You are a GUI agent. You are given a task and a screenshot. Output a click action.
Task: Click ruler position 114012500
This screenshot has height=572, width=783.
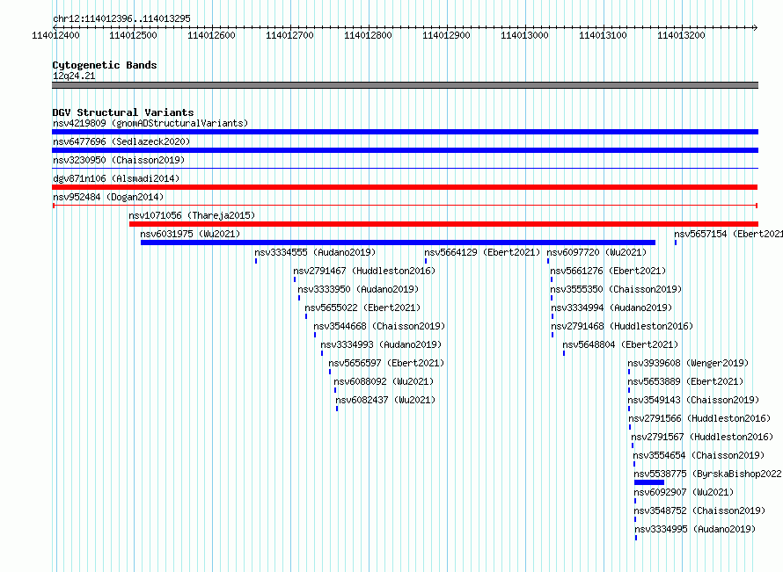(x=133, y=35)
